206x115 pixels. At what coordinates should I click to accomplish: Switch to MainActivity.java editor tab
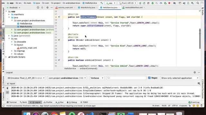point(88,8)
